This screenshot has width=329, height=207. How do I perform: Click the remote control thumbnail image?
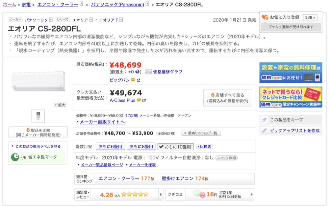(38, 116)
